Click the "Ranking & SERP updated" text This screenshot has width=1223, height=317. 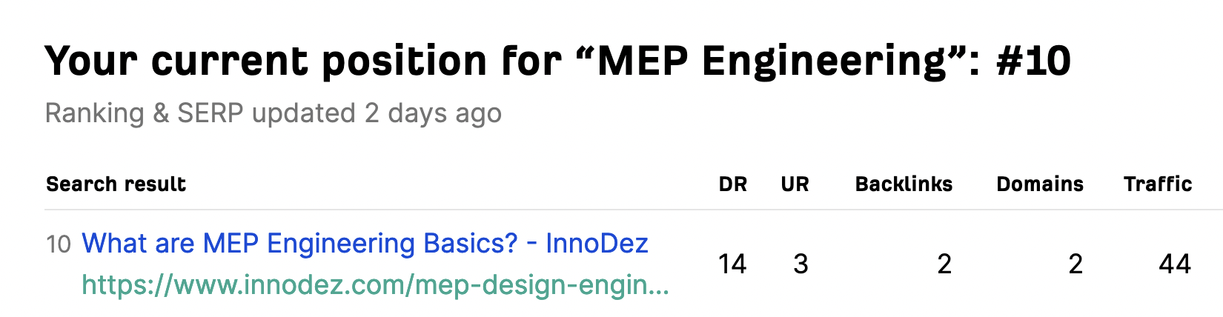pyautogui.click(x=200, y=113)
